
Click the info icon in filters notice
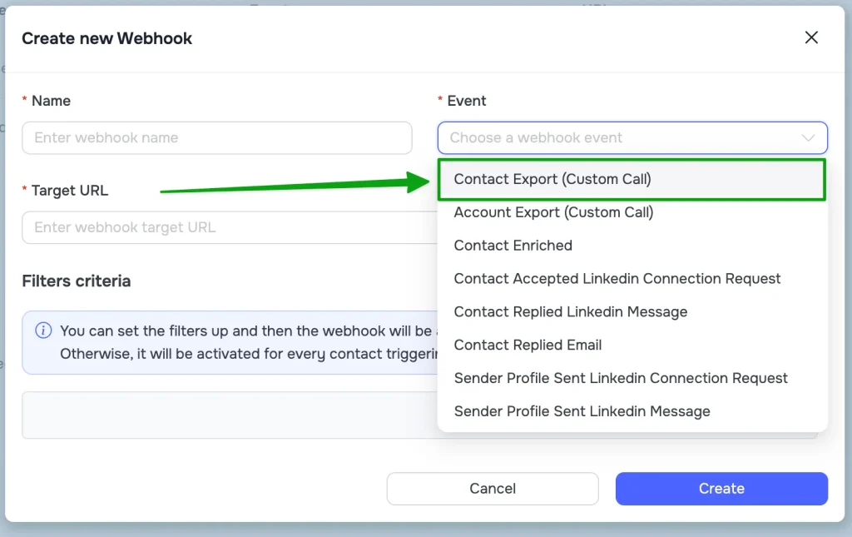tap(43, 331)
